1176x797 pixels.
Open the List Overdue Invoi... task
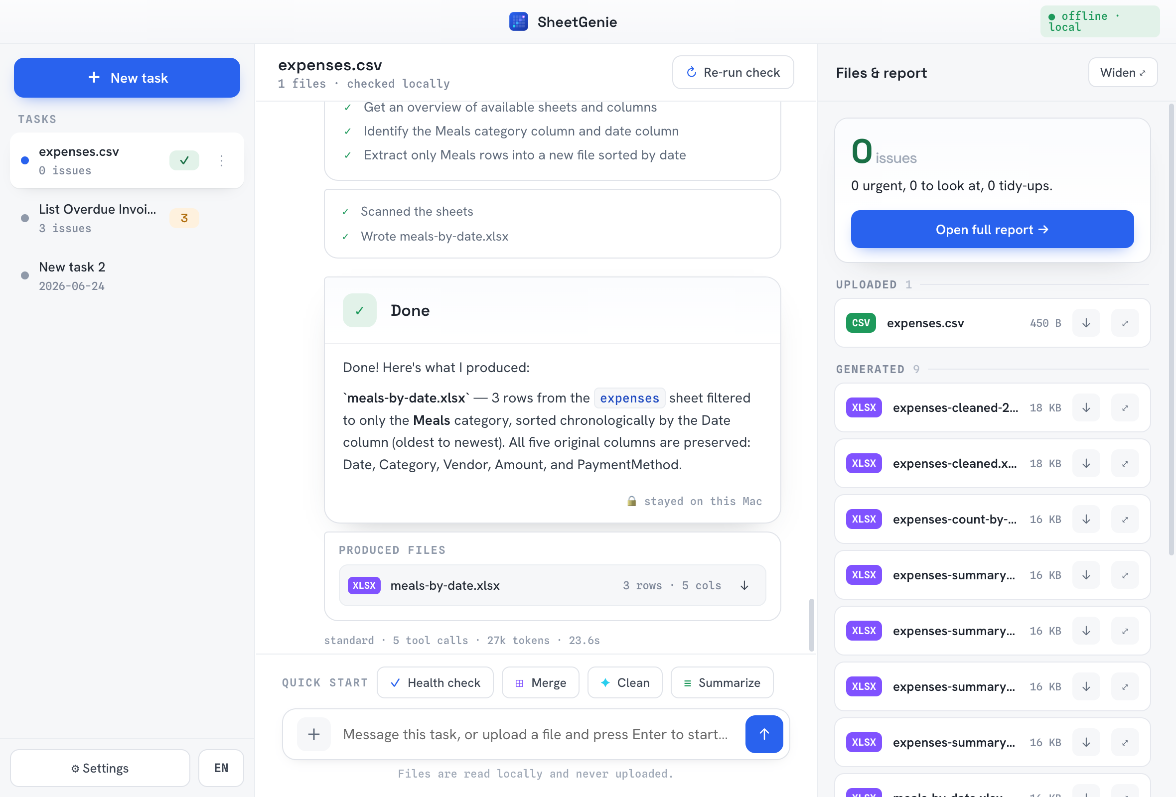[x=127, y=218]
